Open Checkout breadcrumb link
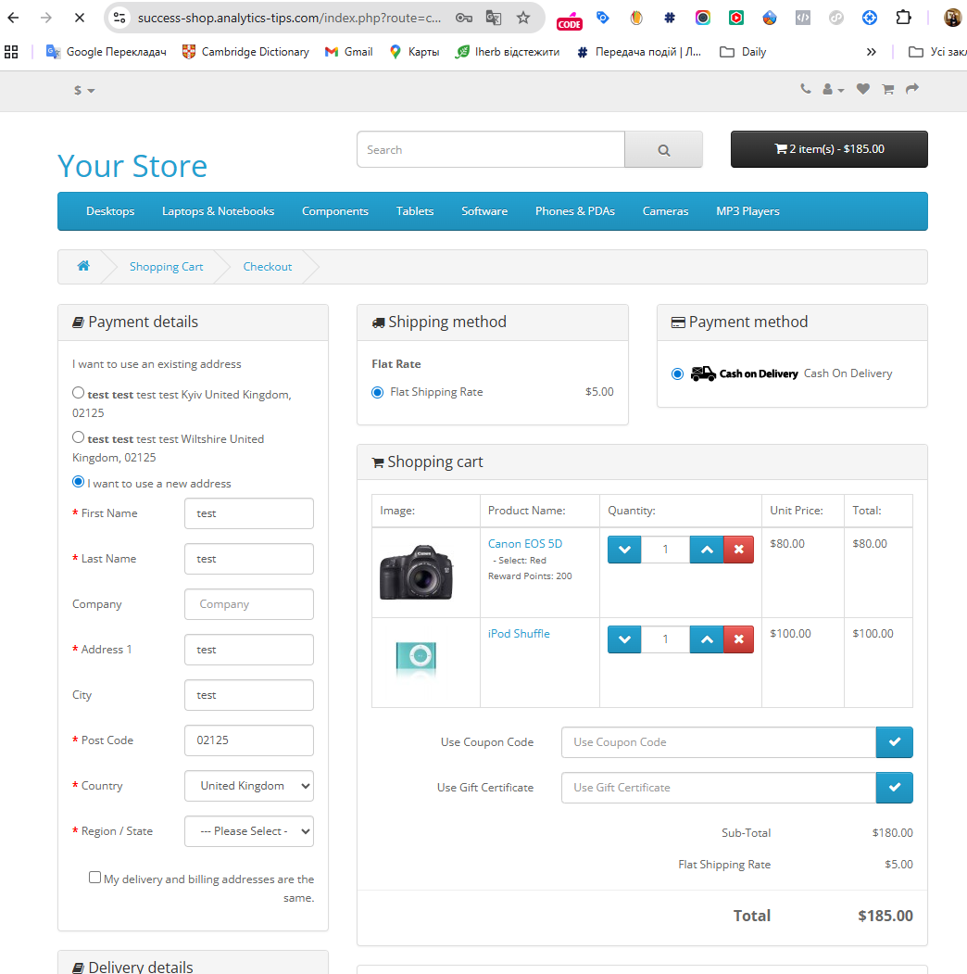Image resolution: width=967 pixels, height=974 pixels. (268, 267)
